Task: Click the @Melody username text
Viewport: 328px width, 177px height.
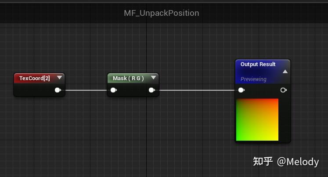Action: pos(298,162)
